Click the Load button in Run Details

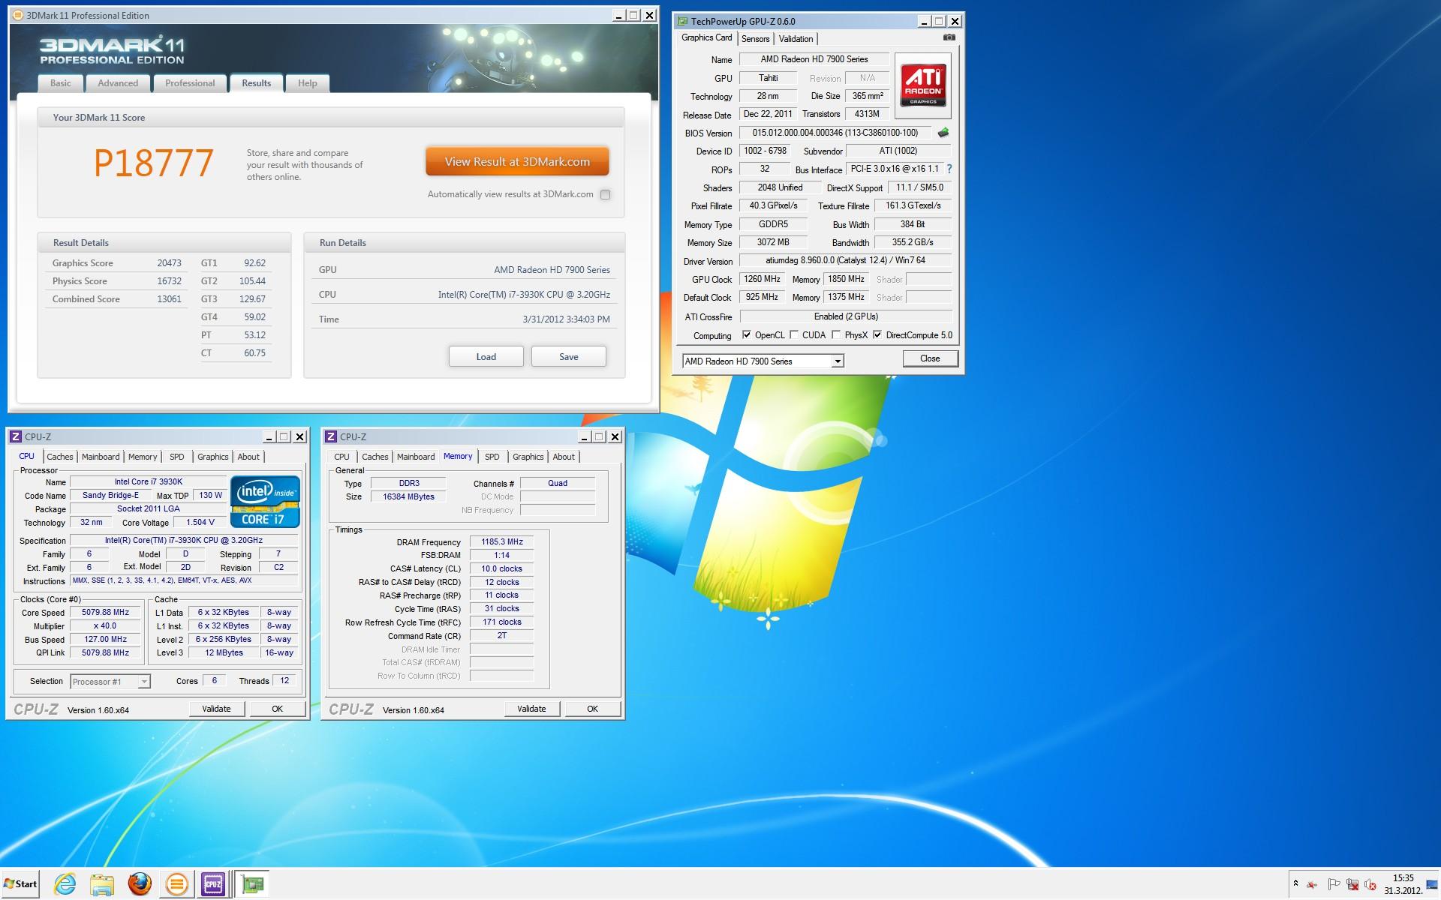486,357
